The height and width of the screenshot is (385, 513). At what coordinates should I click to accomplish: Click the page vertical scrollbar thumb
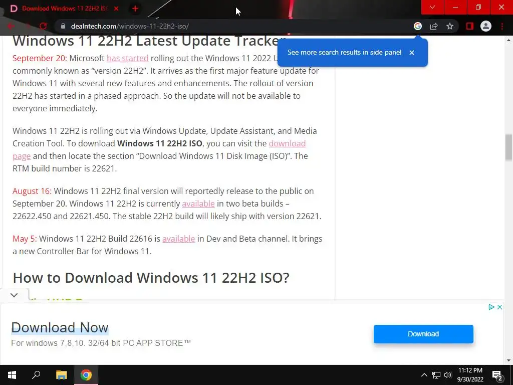point(508,147)
